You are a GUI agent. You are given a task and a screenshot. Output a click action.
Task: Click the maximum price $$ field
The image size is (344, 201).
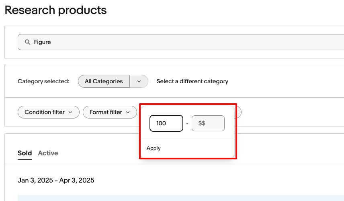tap(208, 123)
